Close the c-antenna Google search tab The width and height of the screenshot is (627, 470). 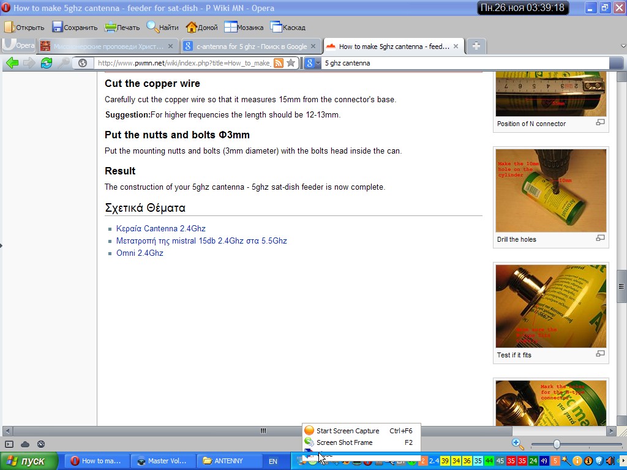[x=313, y=47]
